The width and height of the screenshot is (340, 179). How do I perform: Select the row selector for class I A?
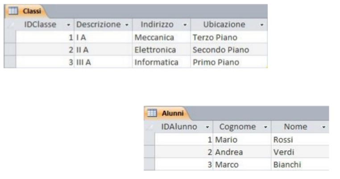point(10,37)
